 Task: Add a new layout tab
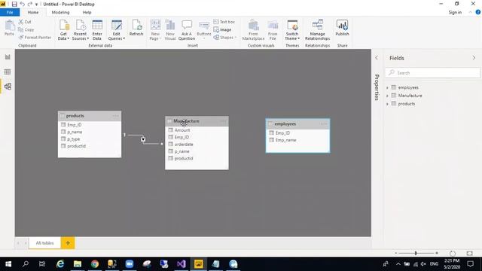tap(68, 243)
